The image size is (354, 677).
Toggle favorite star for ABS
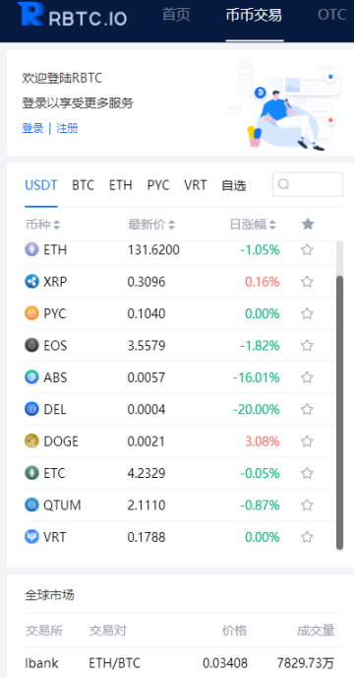(x=307, y=377)
